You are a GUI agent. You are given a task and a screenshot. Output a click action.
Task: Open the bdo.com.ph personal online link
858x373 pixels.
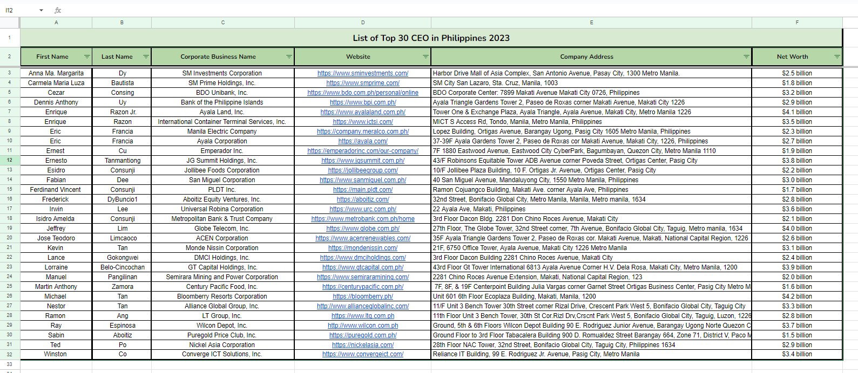coord(363,93)
